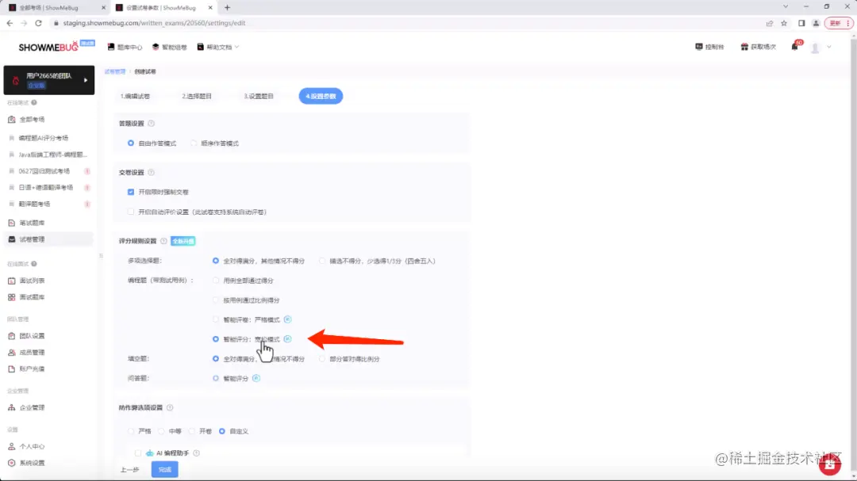This screenshot has height=481, width=857.
Task: Select 中等 anti-cheat radio option
Action: pos(161,431)
